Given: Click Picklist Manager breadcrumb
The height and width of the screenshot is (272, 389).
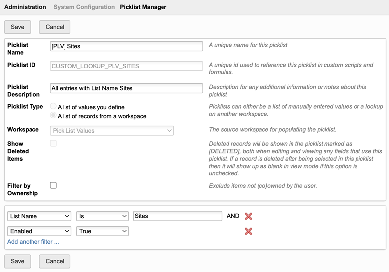Looking at the screenshot, I should (143, 7).
